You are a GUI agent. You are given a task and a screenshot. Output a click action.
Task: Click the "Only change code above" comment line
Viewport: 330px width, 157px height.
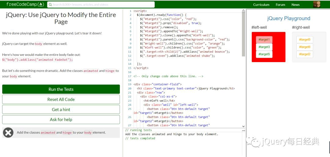point(168,76)
